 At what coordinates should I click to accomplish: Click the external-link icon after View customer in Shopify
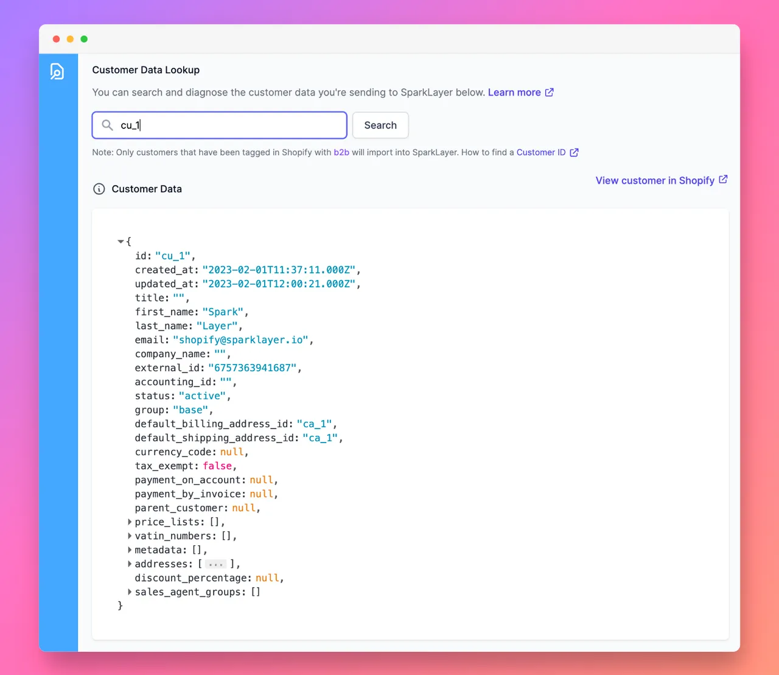click(723, 180)
